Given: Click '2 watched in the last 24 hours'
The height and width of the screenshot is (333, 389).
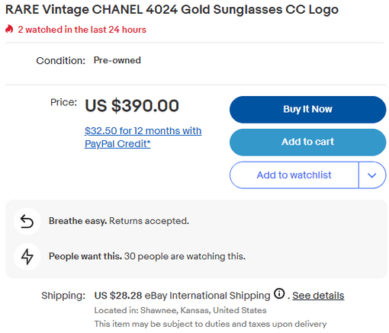Looking at the screenshot, I should coord(82,30).
